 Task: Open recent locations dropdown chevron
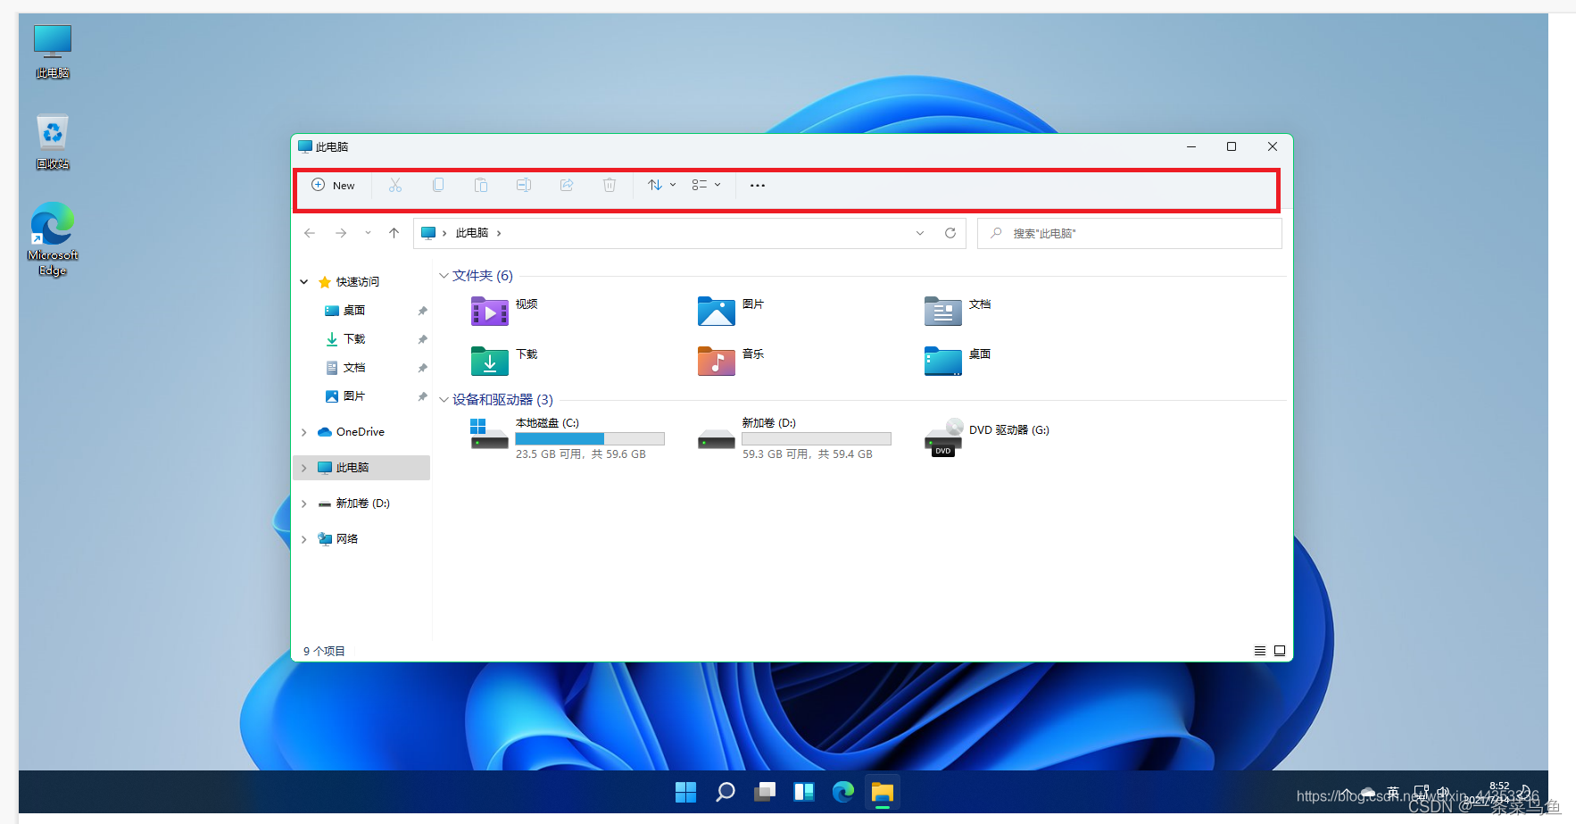pyautogui.click(x=368, y=233)
